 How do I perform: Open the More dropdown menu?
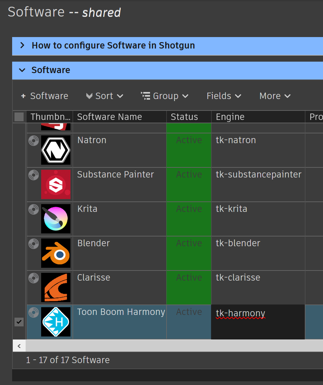[x=275, y=96]
